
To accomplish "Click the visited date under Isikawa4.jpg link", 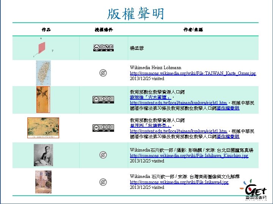I will coord(147,187).
